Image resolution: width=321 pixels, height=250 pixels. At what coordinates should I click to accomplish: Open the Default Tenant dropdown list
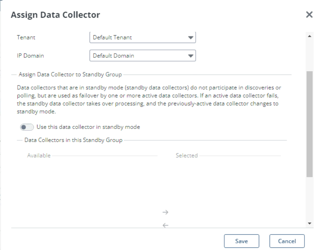(x=142, y=37)
